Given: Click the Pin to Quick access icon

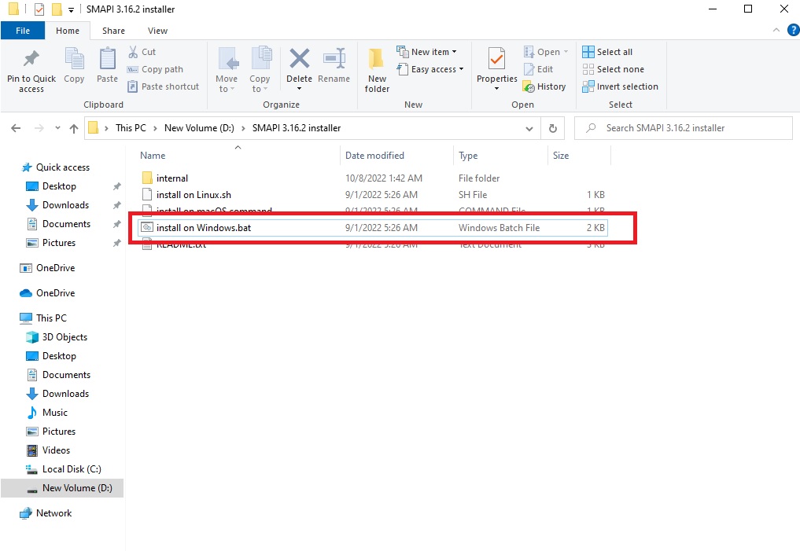Looking at the screenshot, I should [31, 61].
